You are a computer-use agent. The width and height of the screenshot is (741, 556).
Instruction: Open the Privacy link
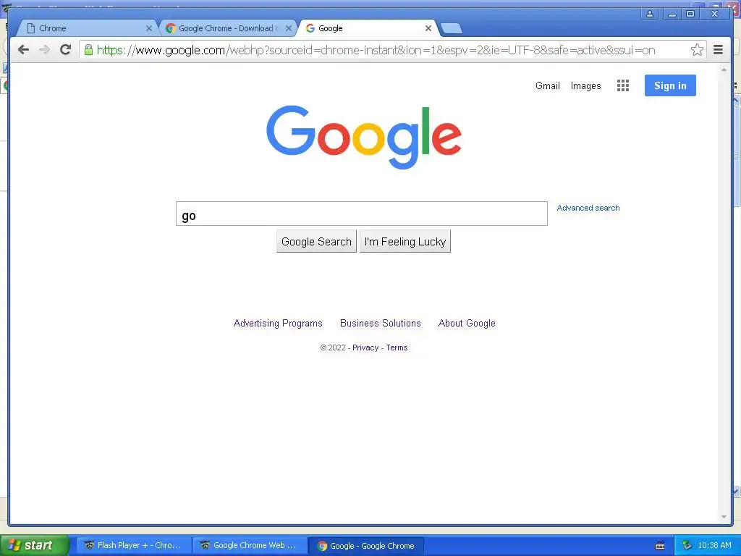coord(365,347)
